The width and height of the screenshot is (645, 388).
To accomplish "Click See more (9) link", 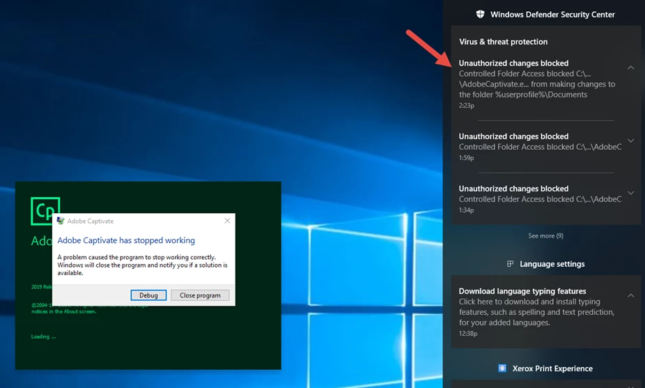I will click(x=545, y=235).
